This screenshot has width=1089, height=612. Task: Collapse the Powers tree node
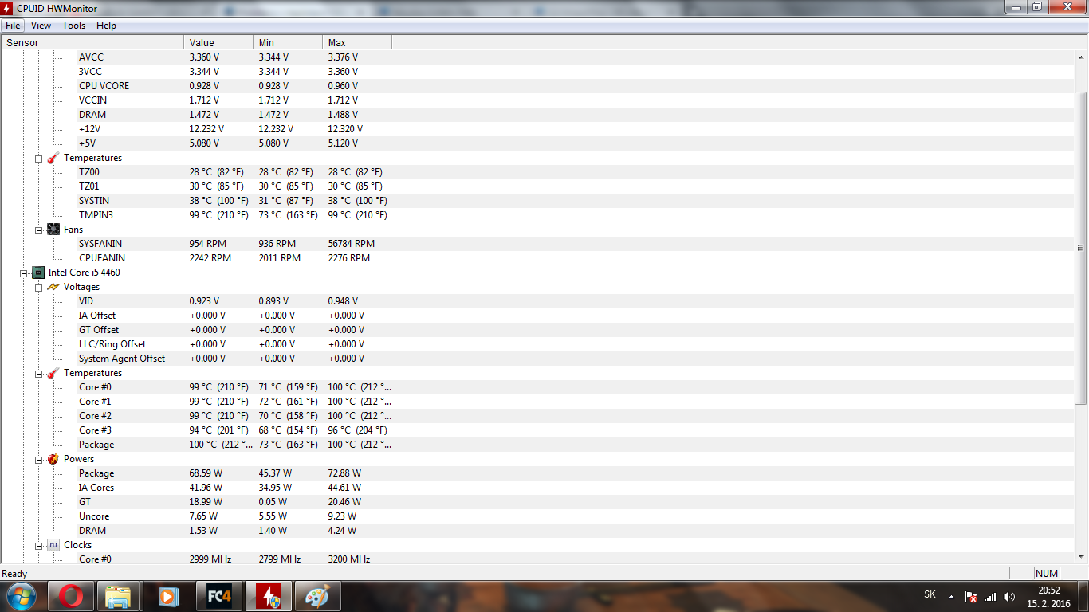38,459
